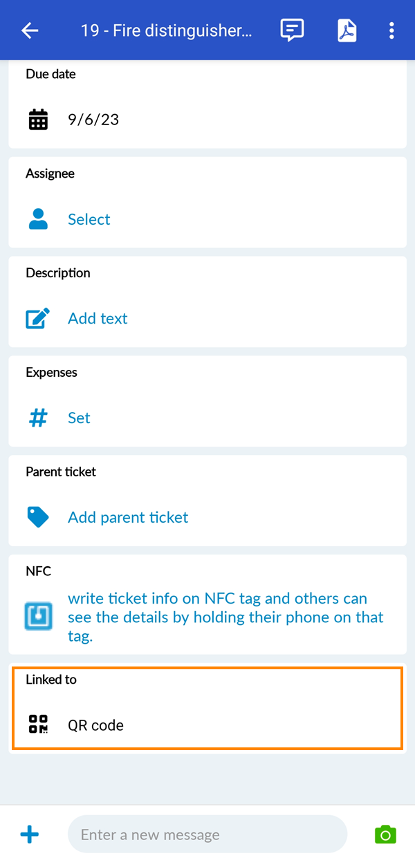Click the Enter a new message field
415x867 pixels.
coord(207,835)
